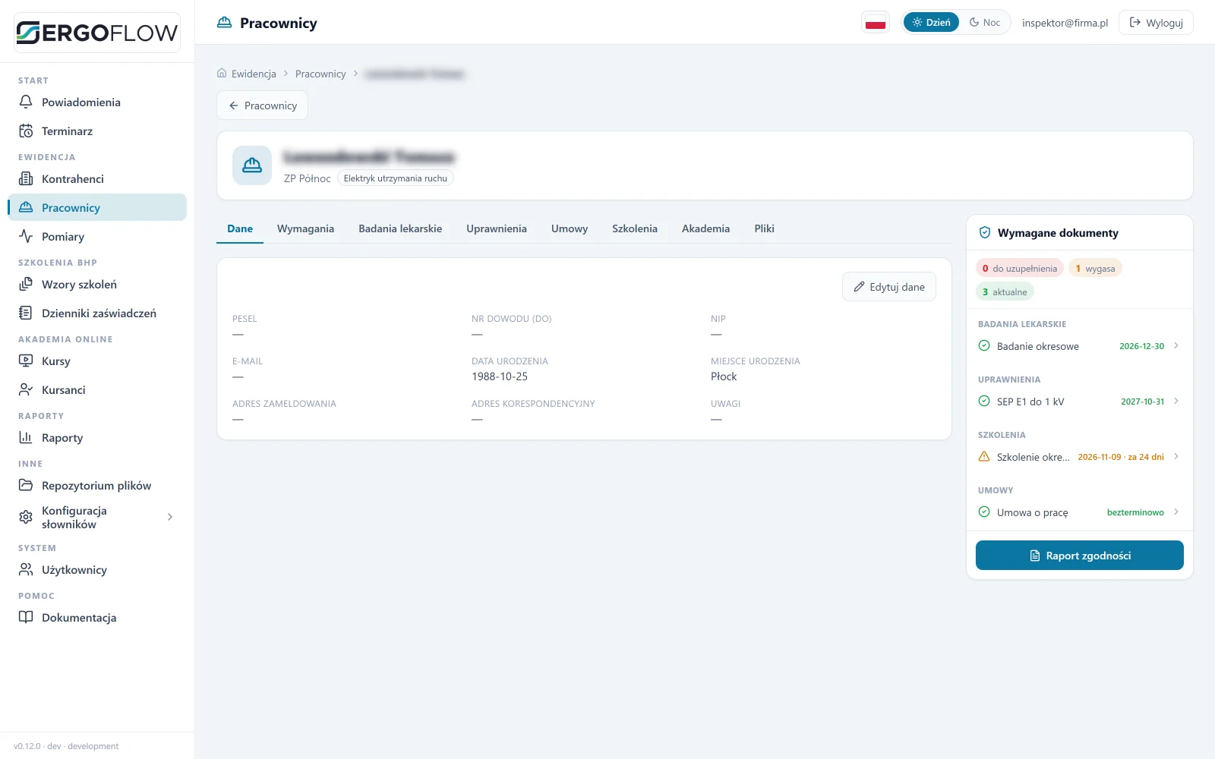Viewport: 1215px width, 759px height.
Task: Open the Raporty chart icon
Action: click(26, 437)
